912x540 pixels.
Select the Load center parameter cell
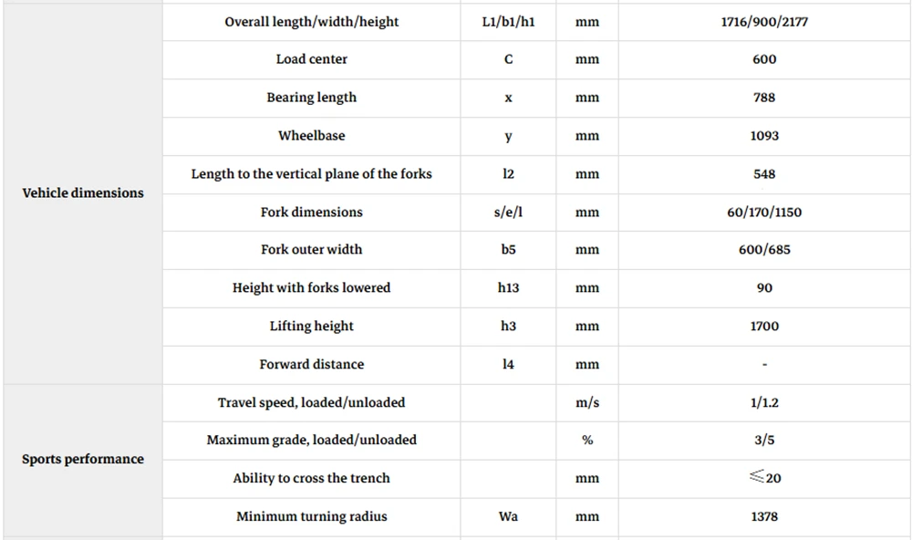click(x=311, y=59)
